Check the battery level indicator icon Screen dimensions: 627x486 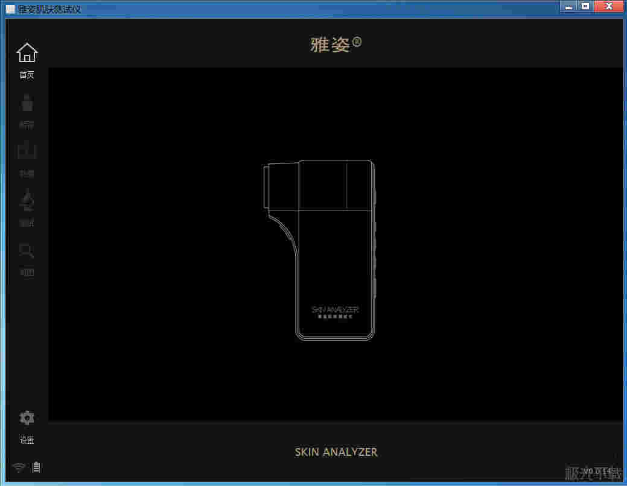(36, 467)
